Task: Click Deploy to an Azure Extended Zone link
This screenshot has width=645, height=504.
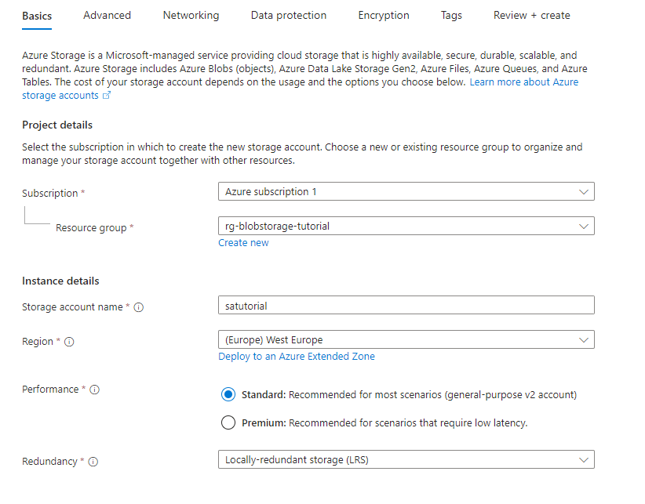Action: tap(297, 357)
